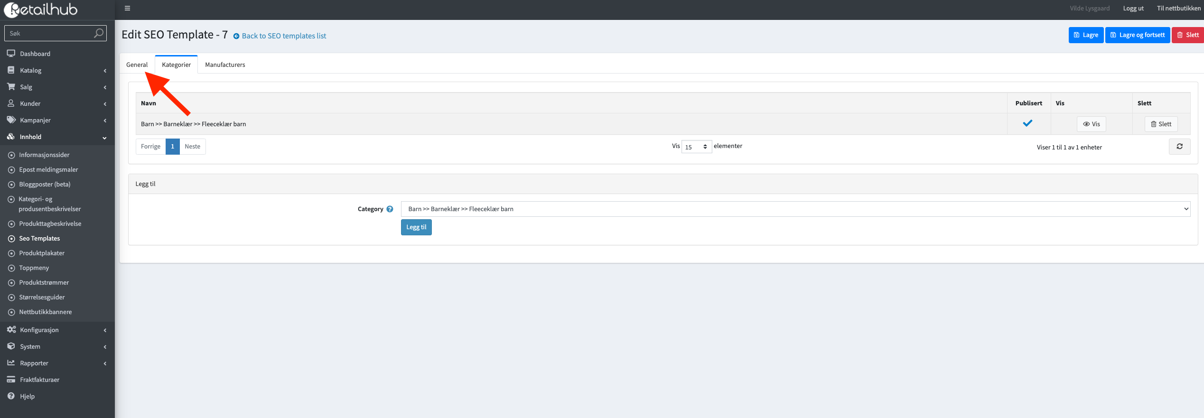This screenshot has height=418, width=1204.
Task: Click the Retailhub logo
Action: coord(41,9)
